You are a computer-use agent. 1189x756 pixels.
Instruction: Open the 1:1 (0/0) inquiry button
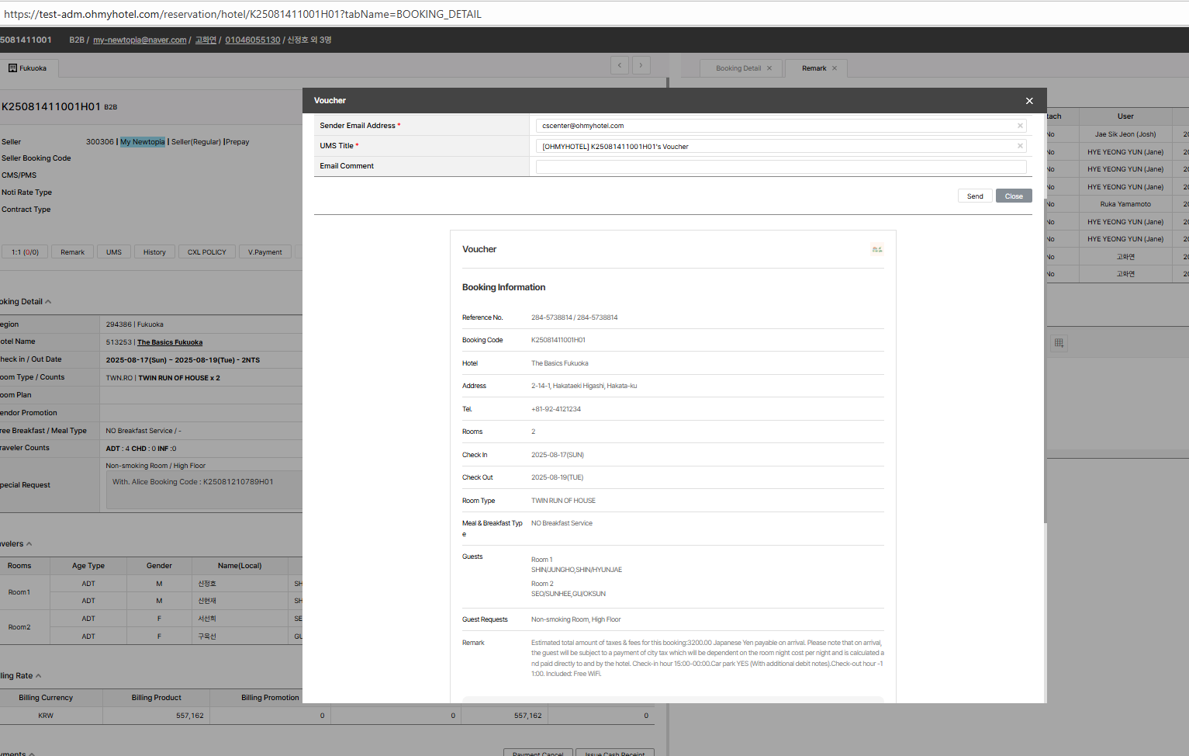click(x=26, y=252)
